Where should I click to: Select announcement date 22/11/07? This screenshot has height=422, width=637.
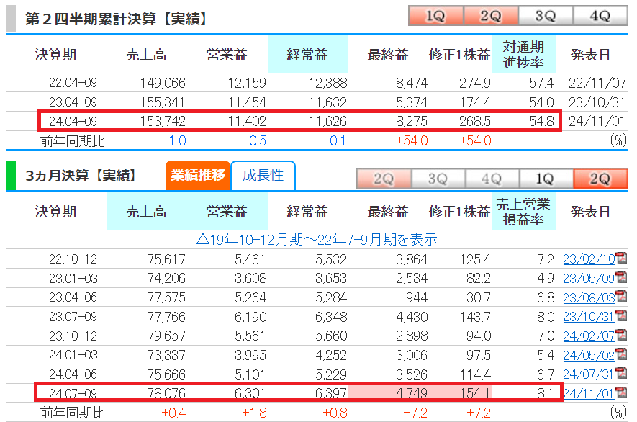click(x=597, y=83)
